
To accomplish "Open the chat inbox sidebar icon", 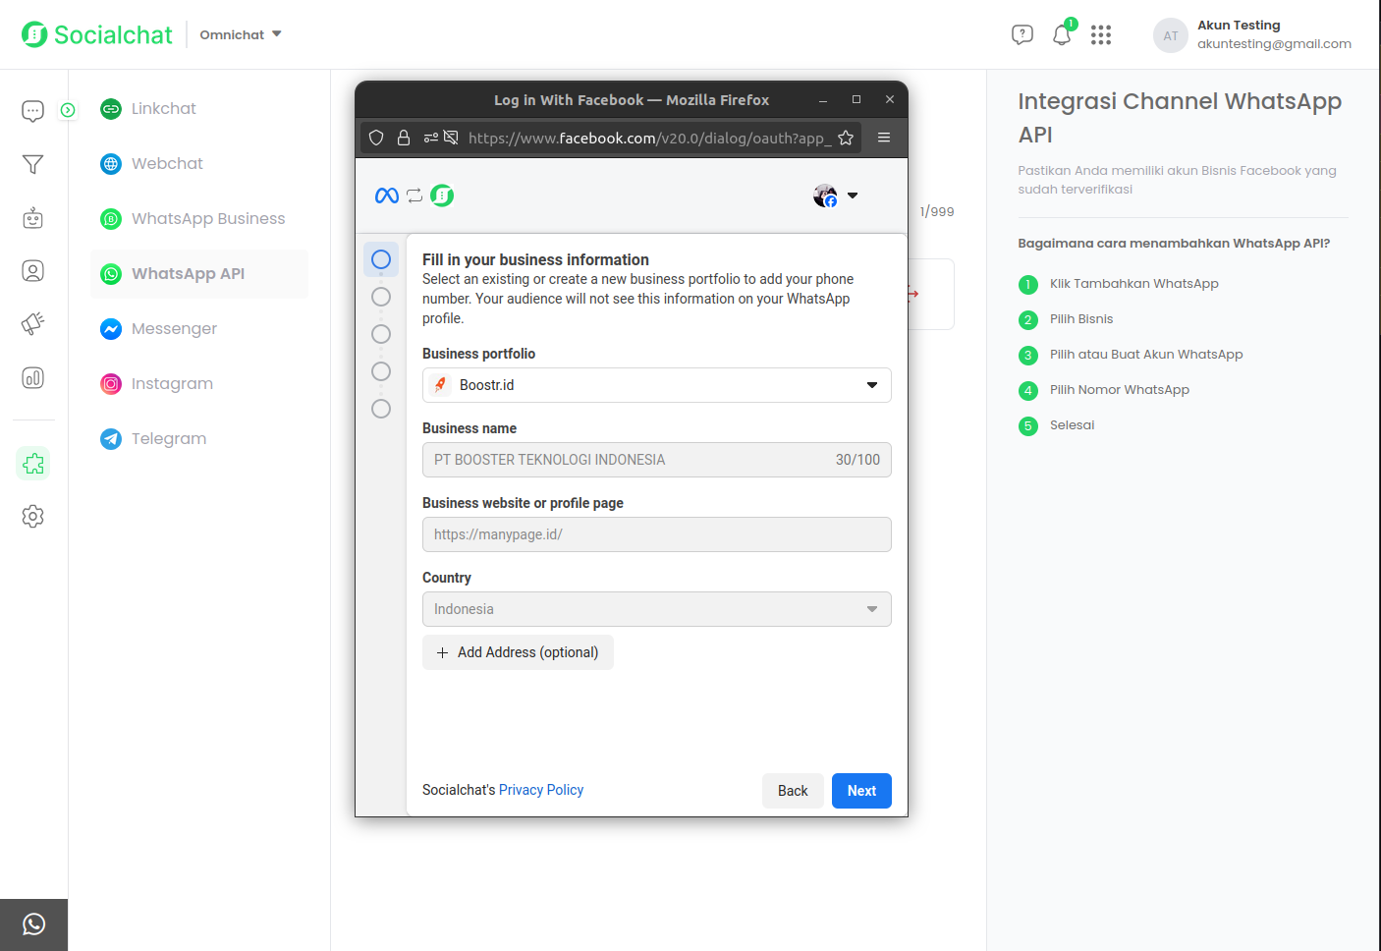I will pos(32,111).
